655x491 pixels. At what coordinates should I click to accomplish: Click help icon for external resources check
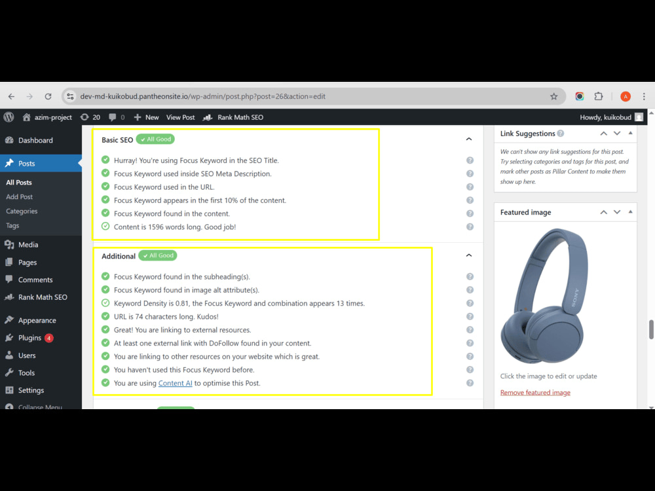470,330
